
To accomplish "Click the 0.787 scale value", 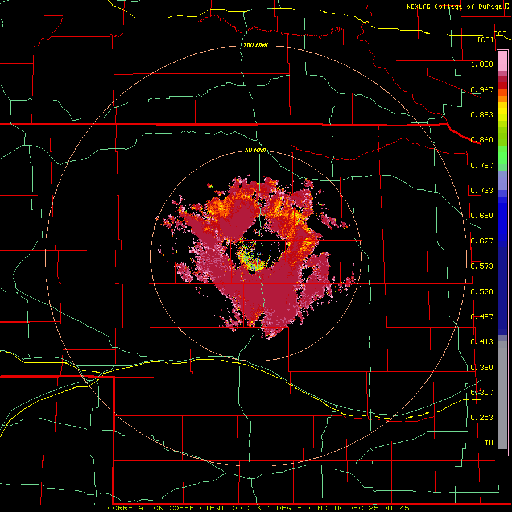I will coord(482,165).
